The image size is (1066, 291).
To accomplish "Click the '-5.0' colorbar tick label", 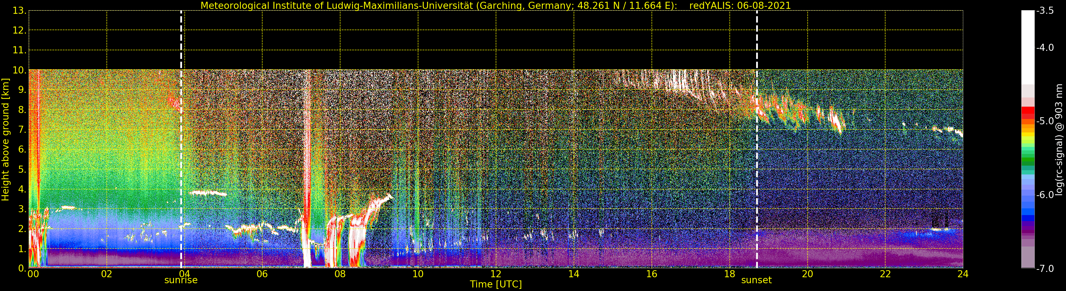I will (x=1045, y=121).
